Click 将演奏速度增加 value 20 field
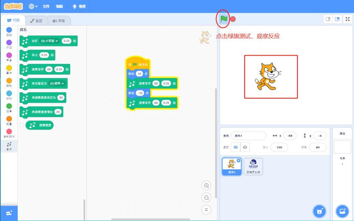Screen dimensions: 354x221 coord(58,112)
